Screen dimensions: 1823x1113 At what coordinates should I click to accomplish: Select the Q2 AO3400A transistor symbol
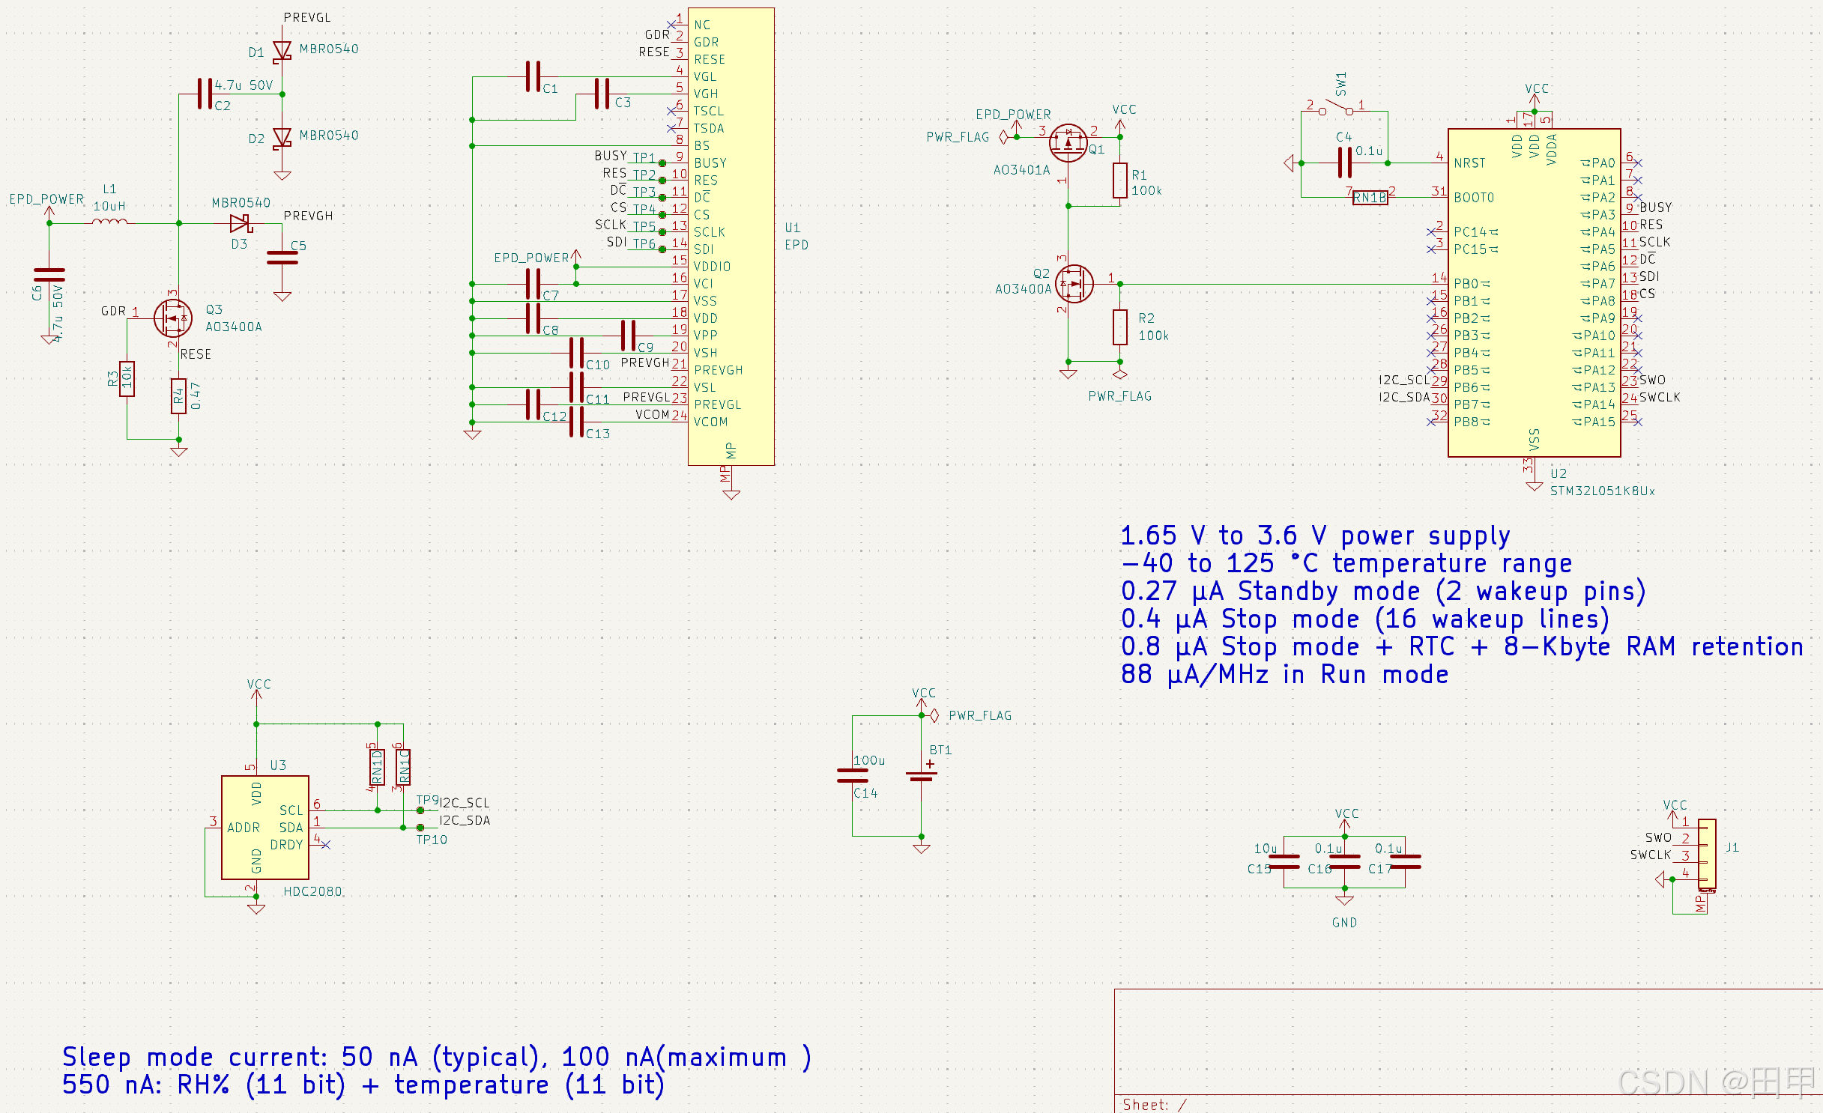(1074, 284)
